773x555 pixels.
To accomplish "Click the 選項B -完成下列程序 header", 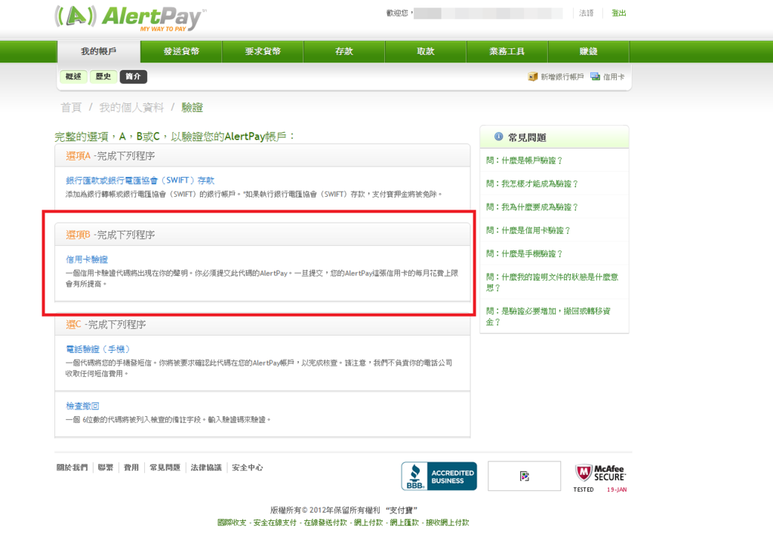I will (110, 235).
